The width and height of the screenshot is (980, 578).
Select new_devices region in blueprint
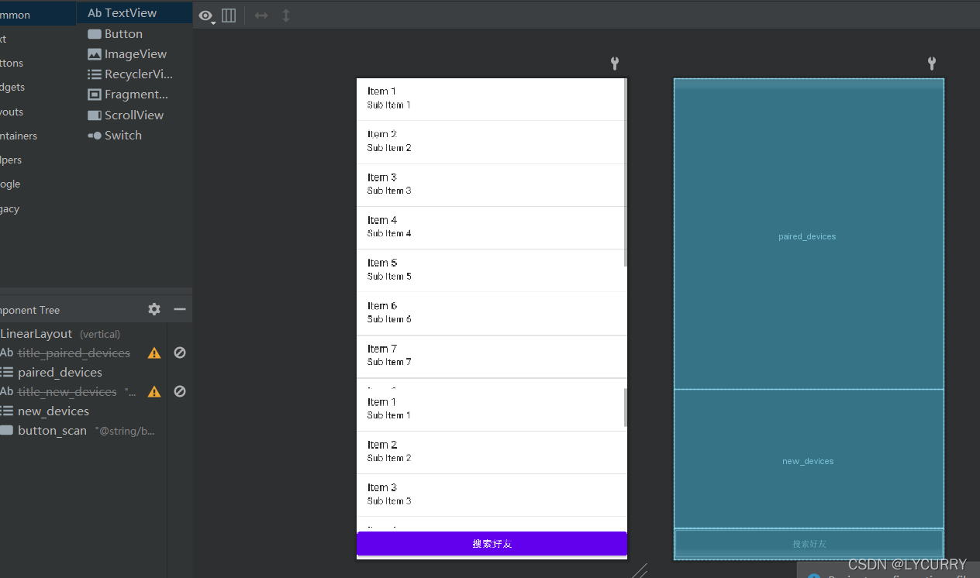(x=809, y=459)
